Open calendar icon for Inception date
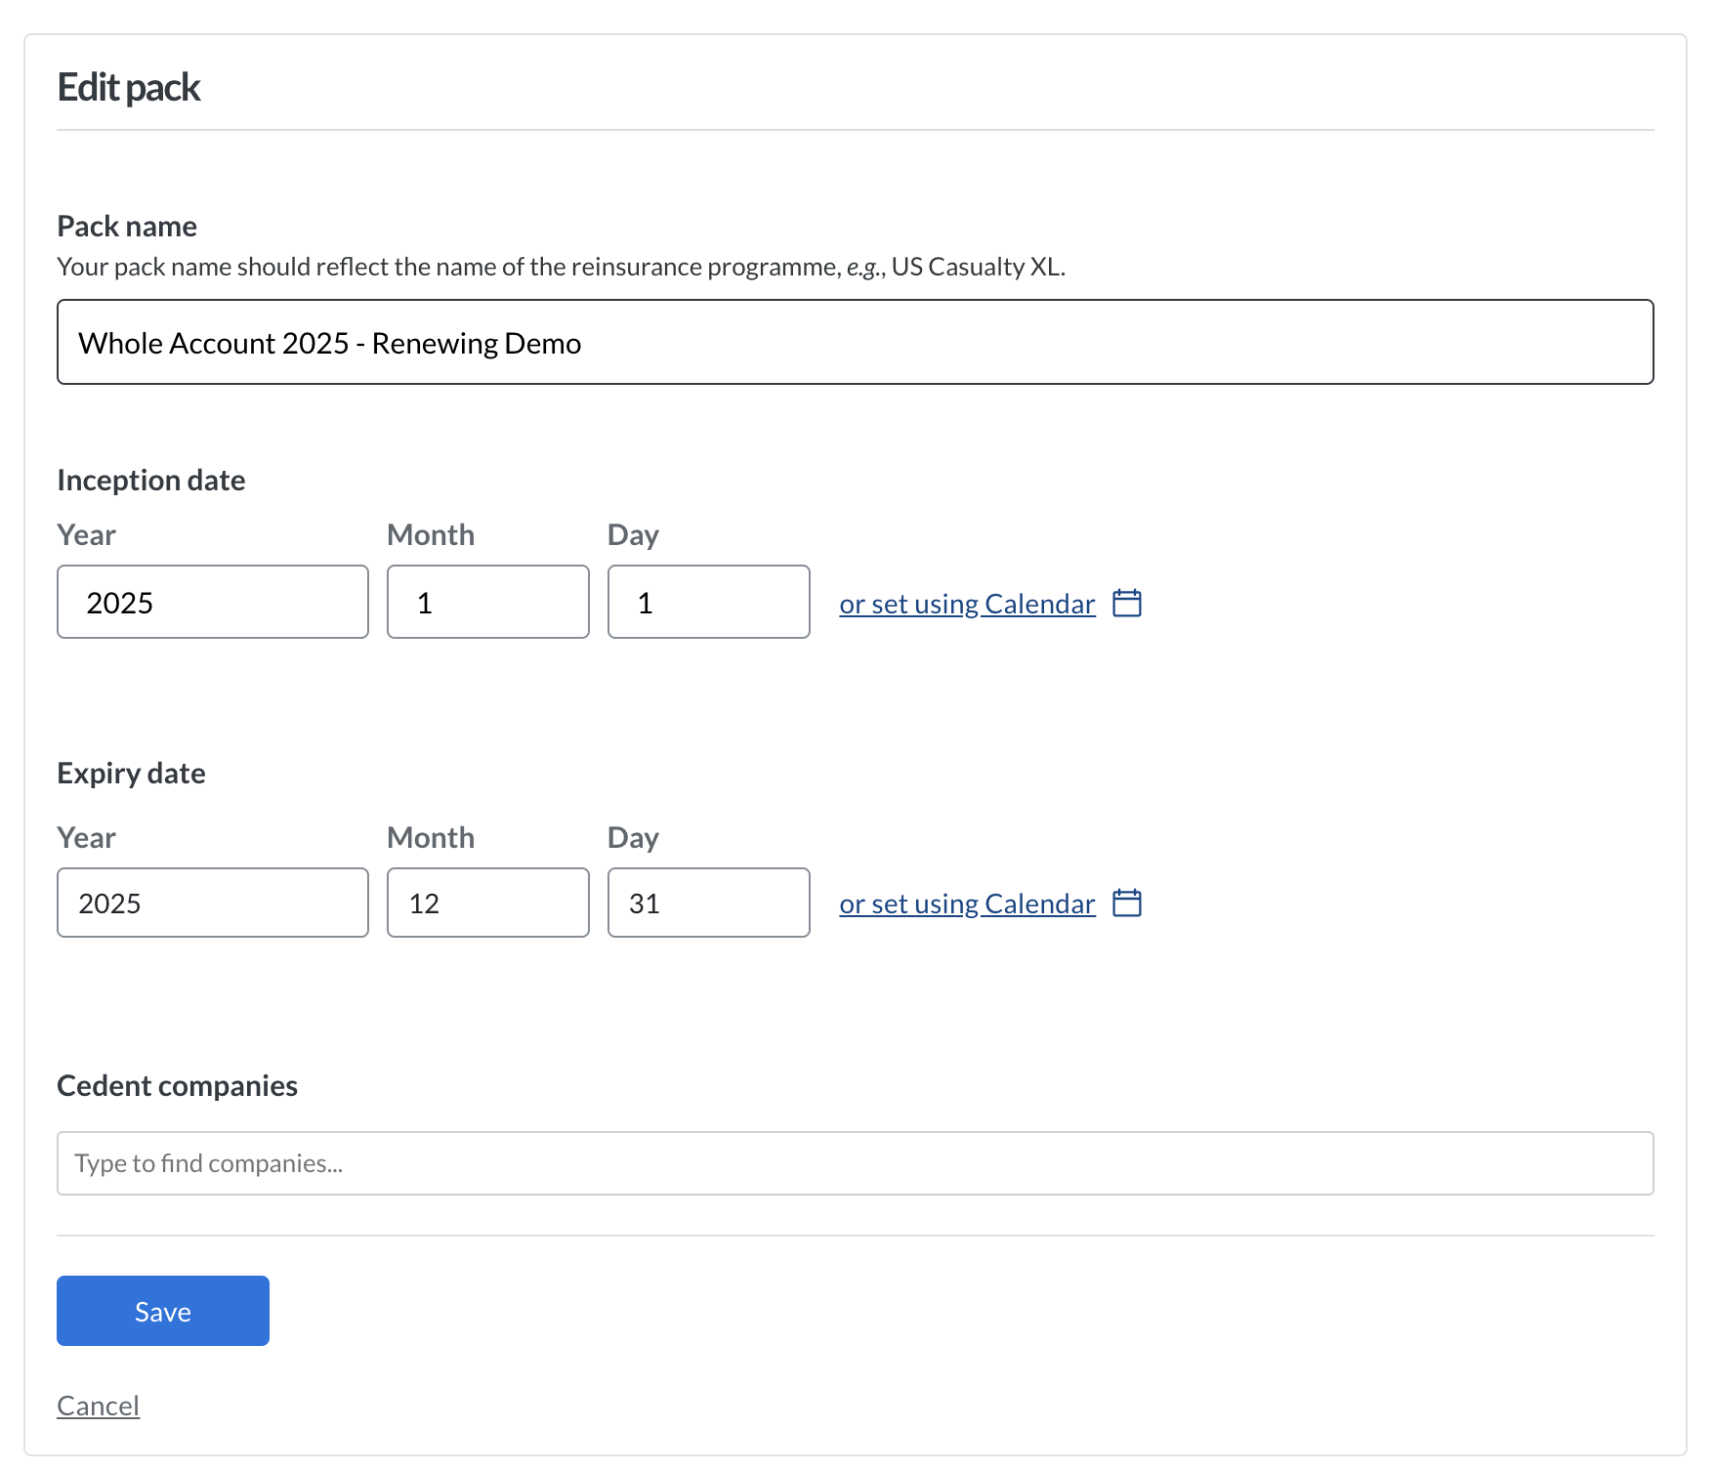Image resolution: width=1717 pixels, height=1471 pixels. [1127, 603]
